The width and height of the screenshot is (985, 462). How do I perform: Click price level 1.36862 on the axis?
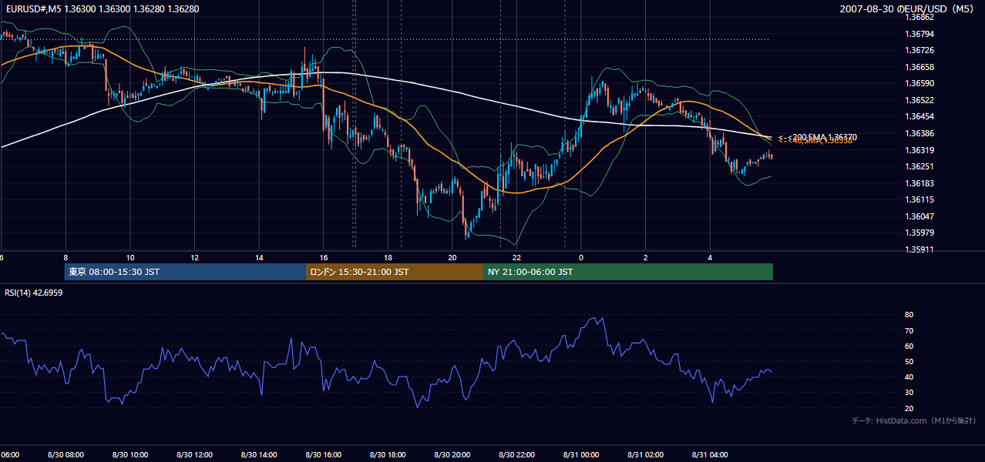[x=919, y=17]
